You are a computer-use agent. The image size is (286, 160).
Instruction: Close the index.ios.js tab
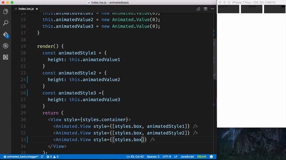pos(37,9)
